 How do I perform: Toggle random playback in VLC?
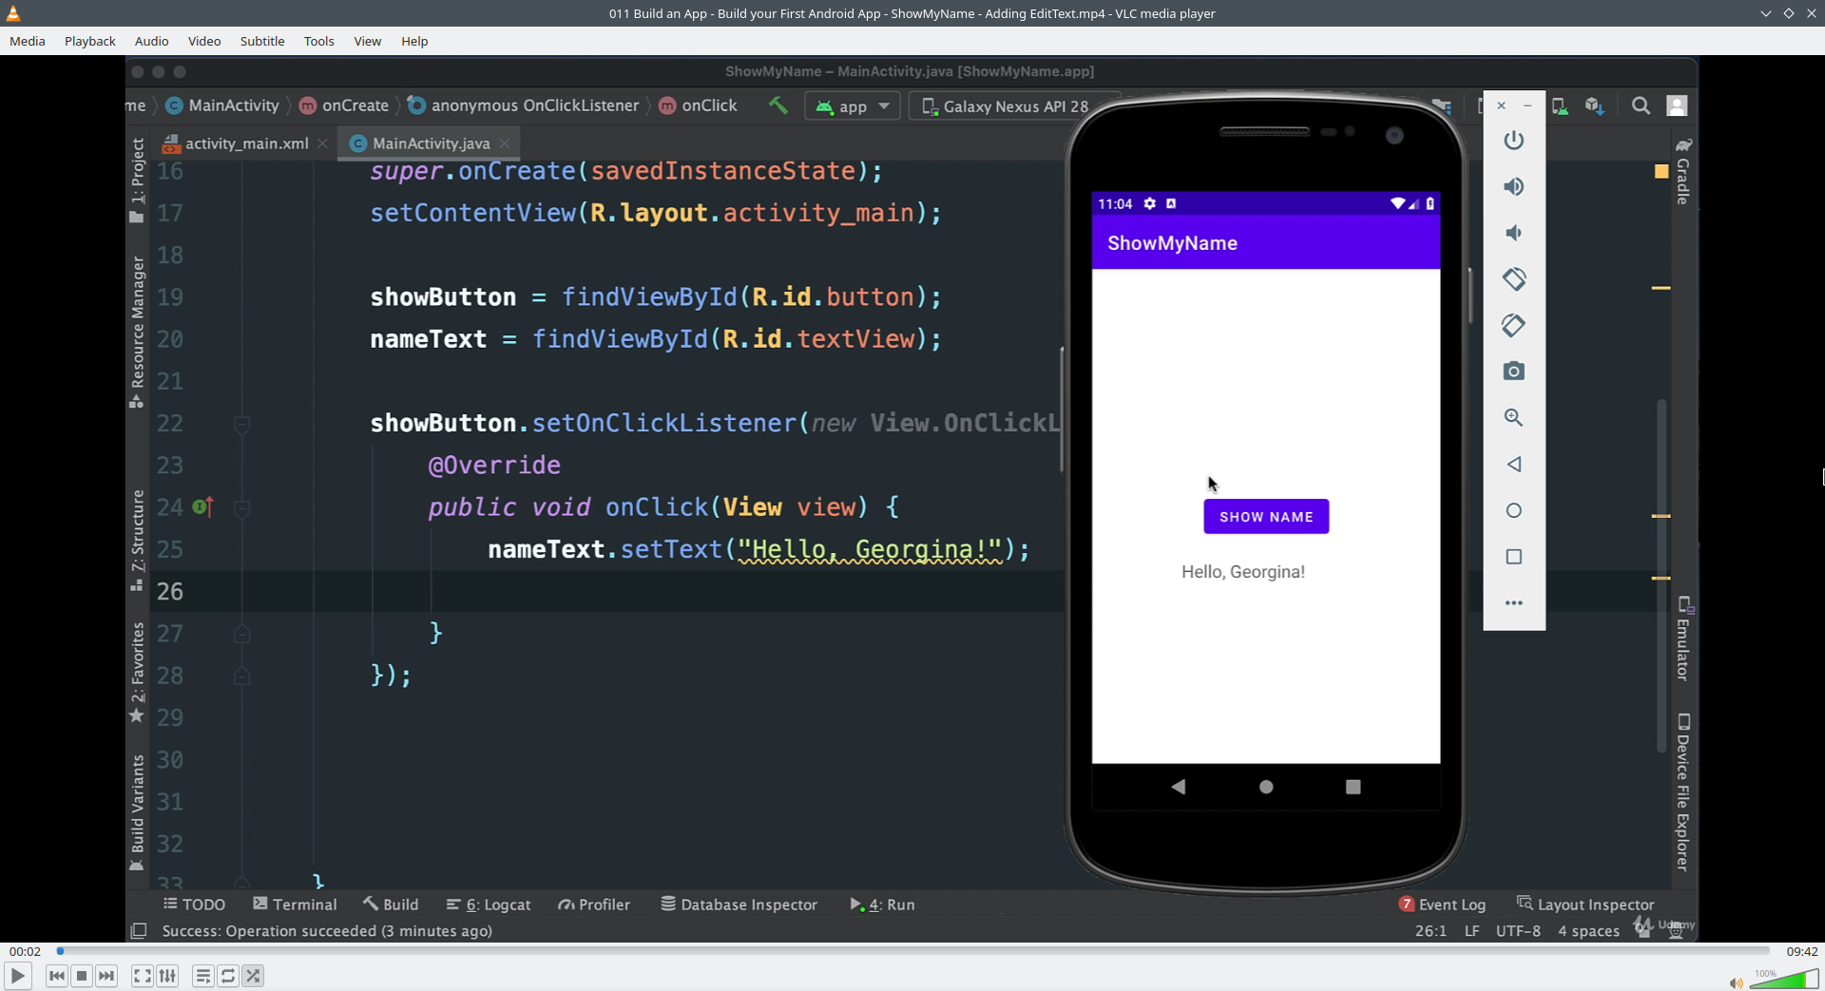253,976
